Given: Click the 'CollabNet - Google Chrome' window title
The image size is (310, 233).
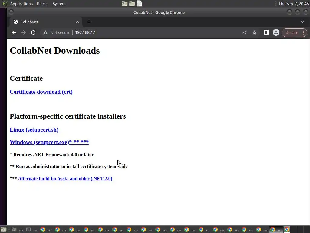Looking at the screenshot, I should pos(159,12).
